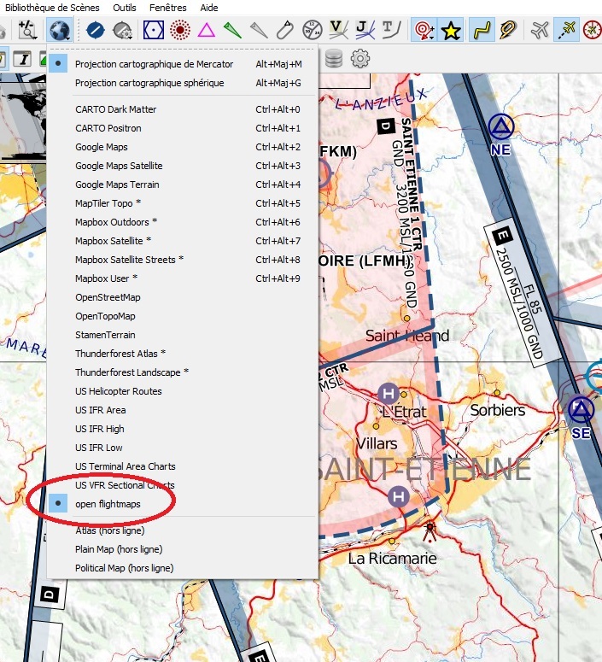Toggle the MSA sector circle icon
The height and width of the screenshot is (662, 602).
[x=312, y=30]
